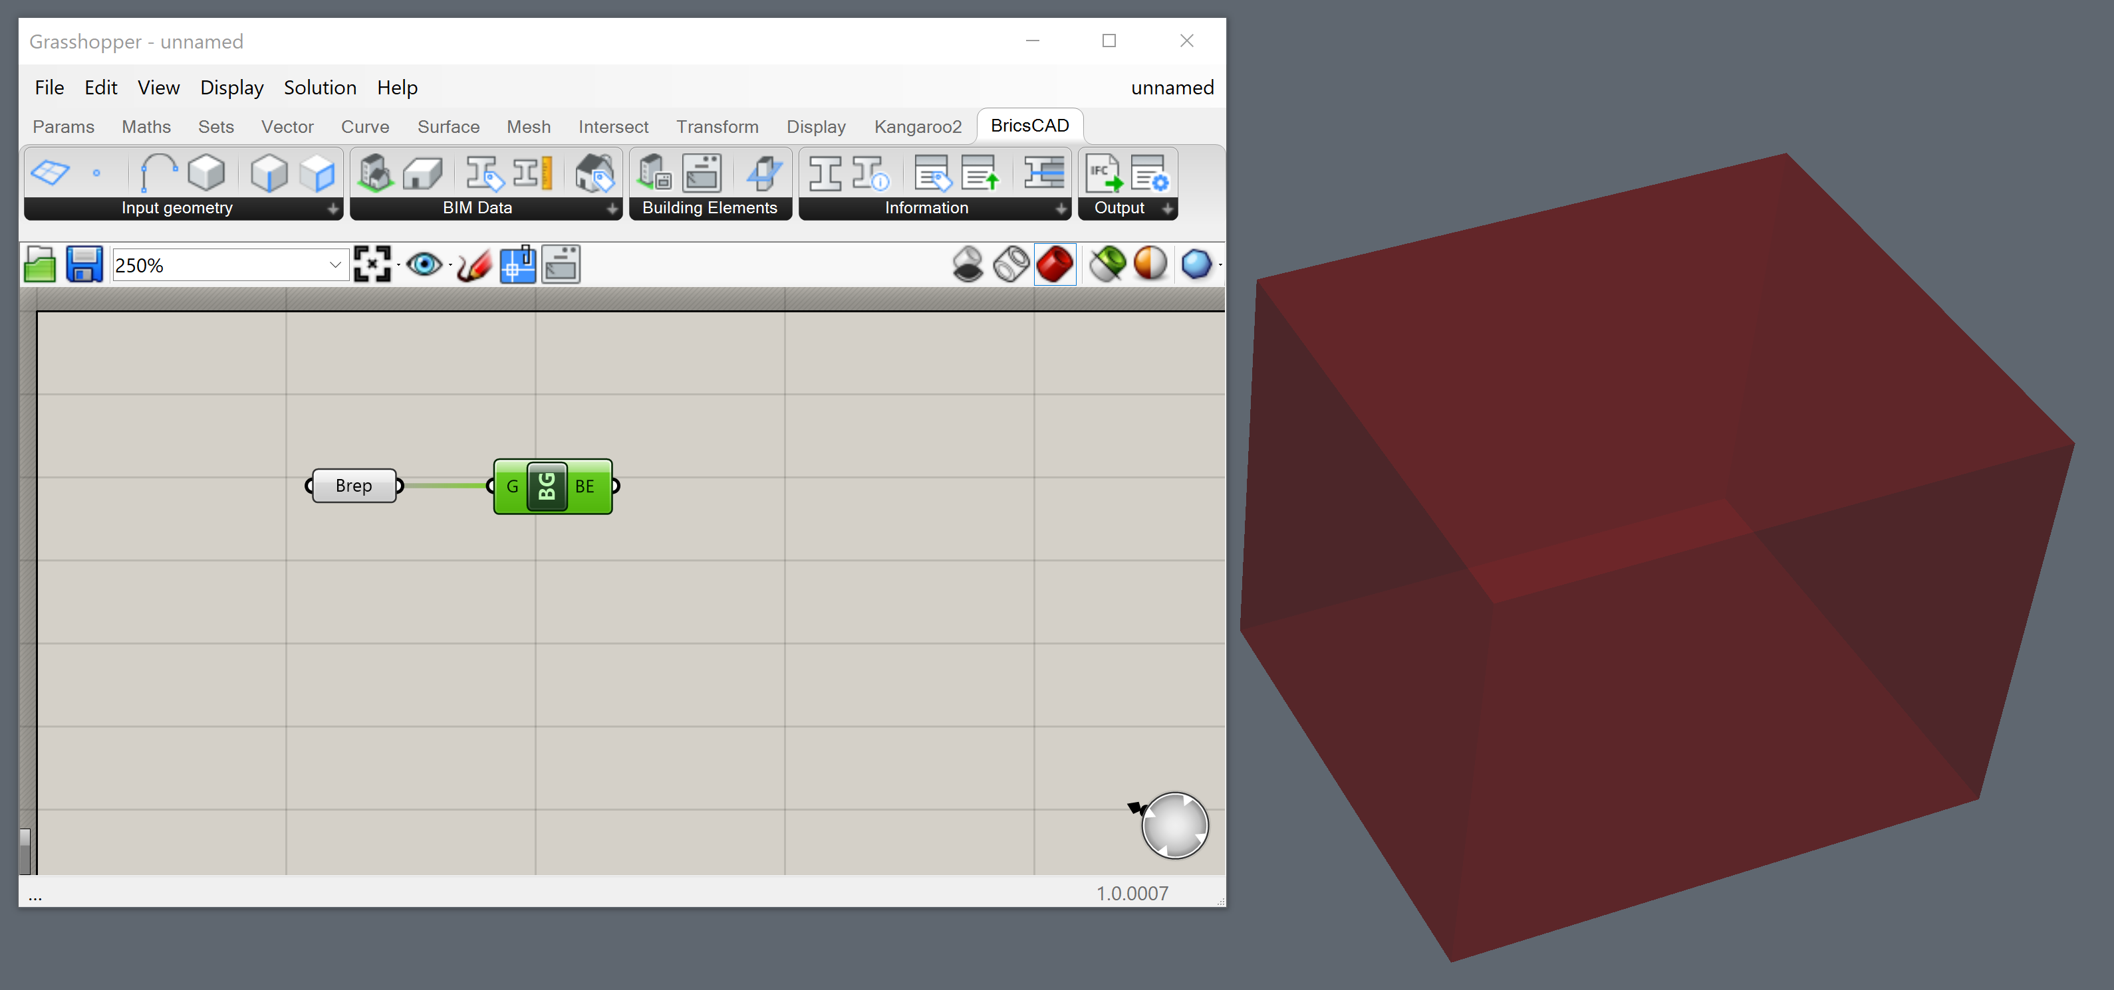Expand the Information panel plus arrow

(x=1060, y=209)
